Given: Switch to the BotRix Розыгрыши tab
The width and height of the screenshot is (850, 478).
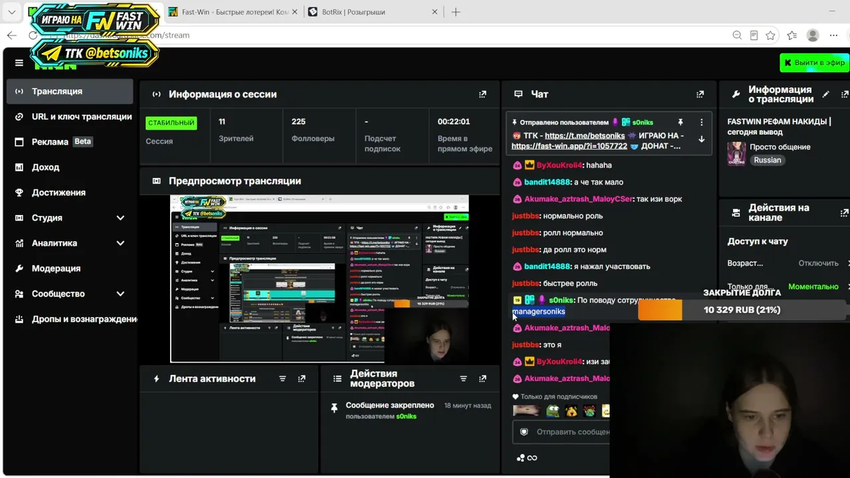Looking at the screenshot, I should [373, 12].
